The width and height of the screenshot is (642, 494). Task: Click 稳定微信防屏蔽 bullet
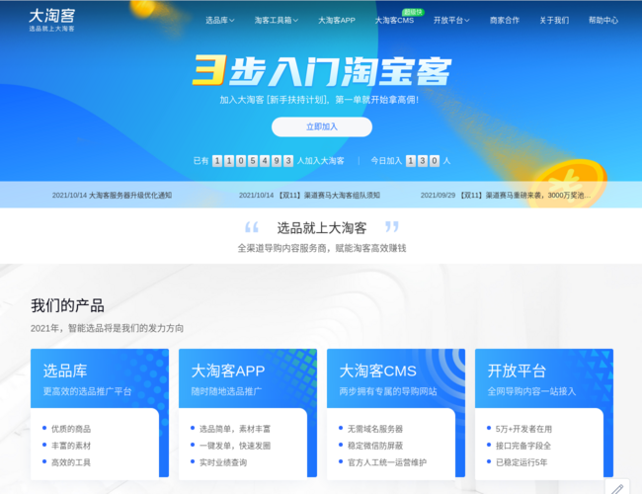tap(375, 446)
